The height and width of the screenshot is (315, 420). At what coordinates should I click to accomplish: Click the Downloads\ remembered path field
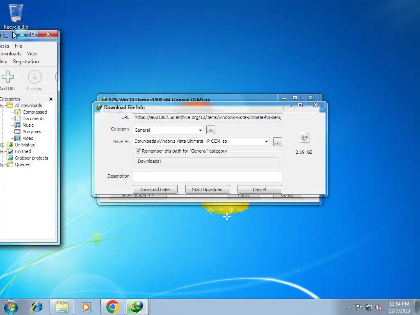pos(207,161)
